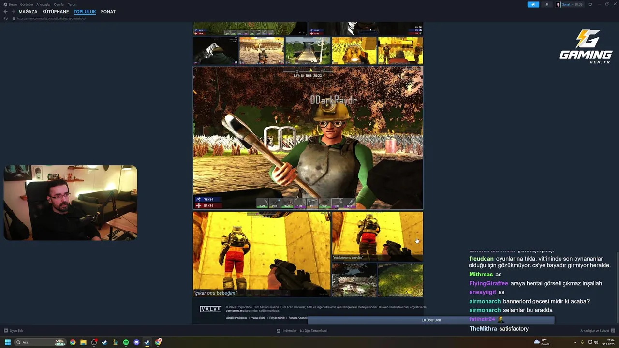
Task: Open Spotify from the taskbar
Action: (126, 342)
